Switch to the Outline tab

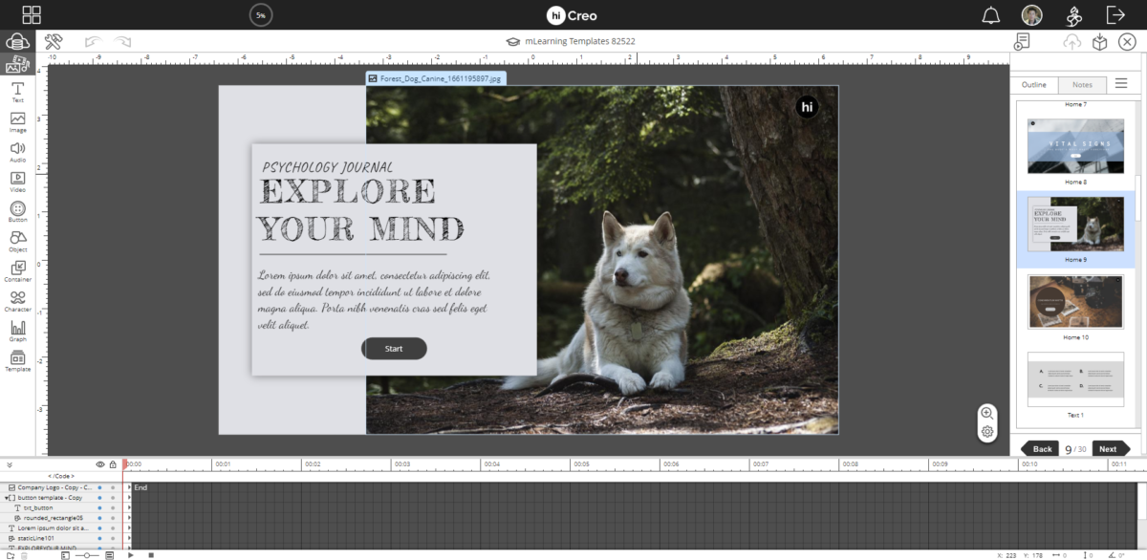coord(1034,85)
